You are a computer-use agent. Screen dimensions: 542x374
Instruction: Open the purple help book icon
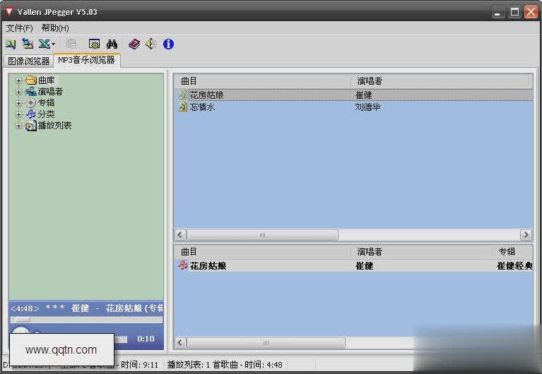click(134, 44)
